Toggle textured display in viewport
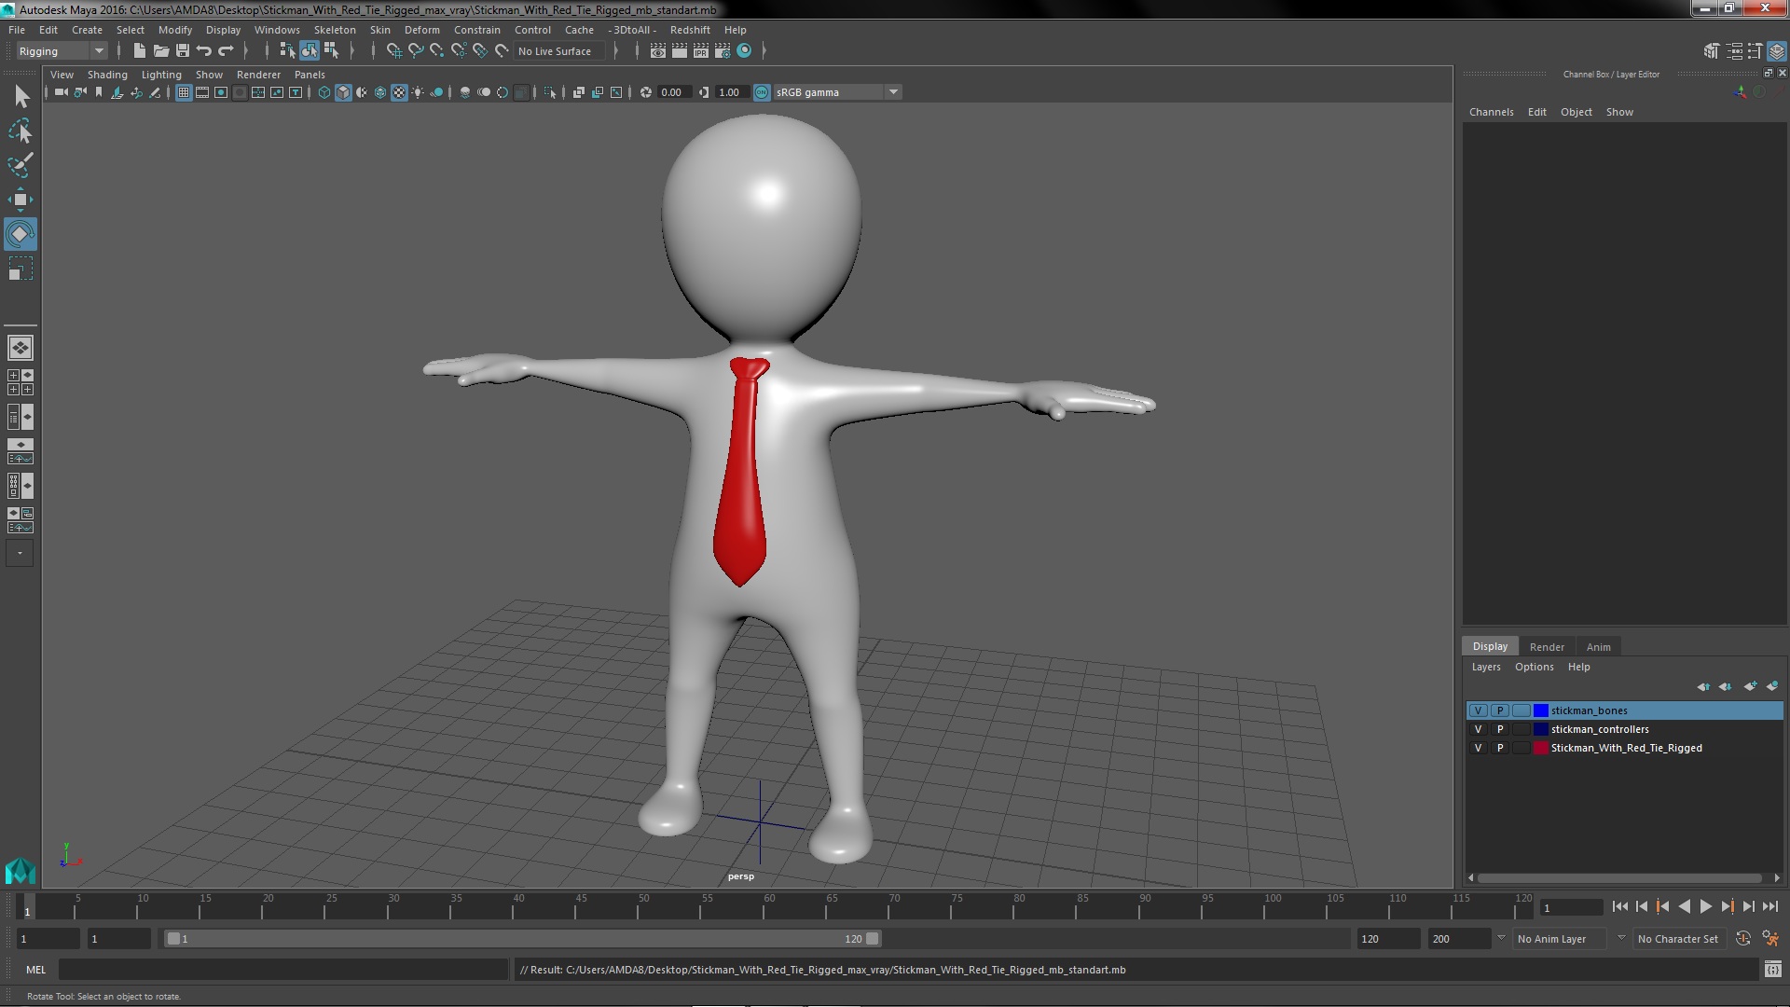The width and height of the screenshot is (1790, 1007). point(399,92)
